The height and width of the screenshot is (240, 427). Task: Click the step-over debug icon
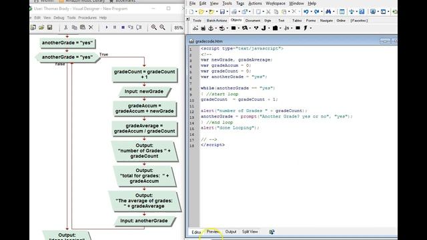coord(139,27)
